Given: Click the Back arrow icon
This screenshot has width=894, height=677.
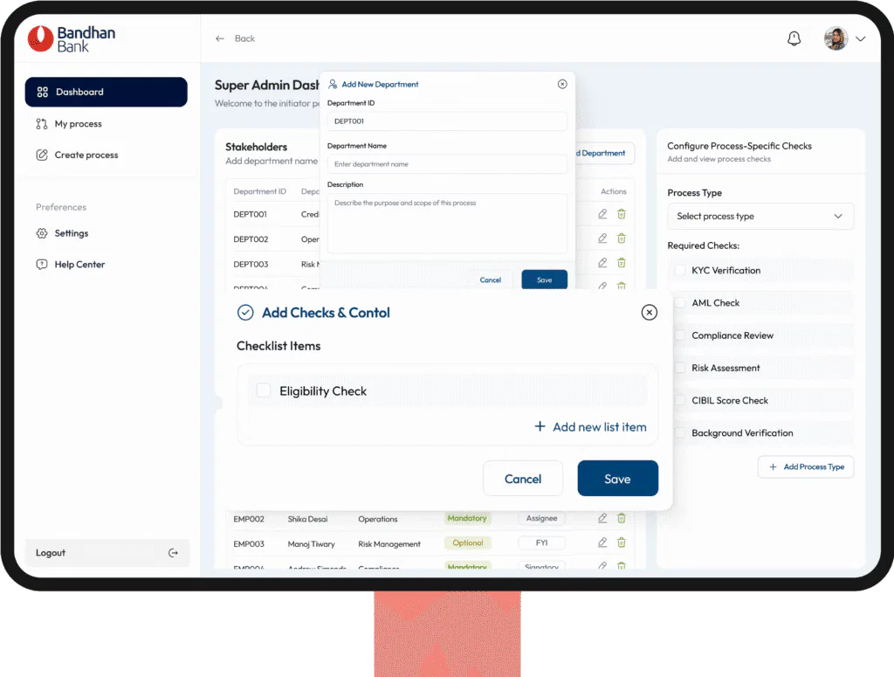Looking at the screenshot, I should [x=219, y=38].
